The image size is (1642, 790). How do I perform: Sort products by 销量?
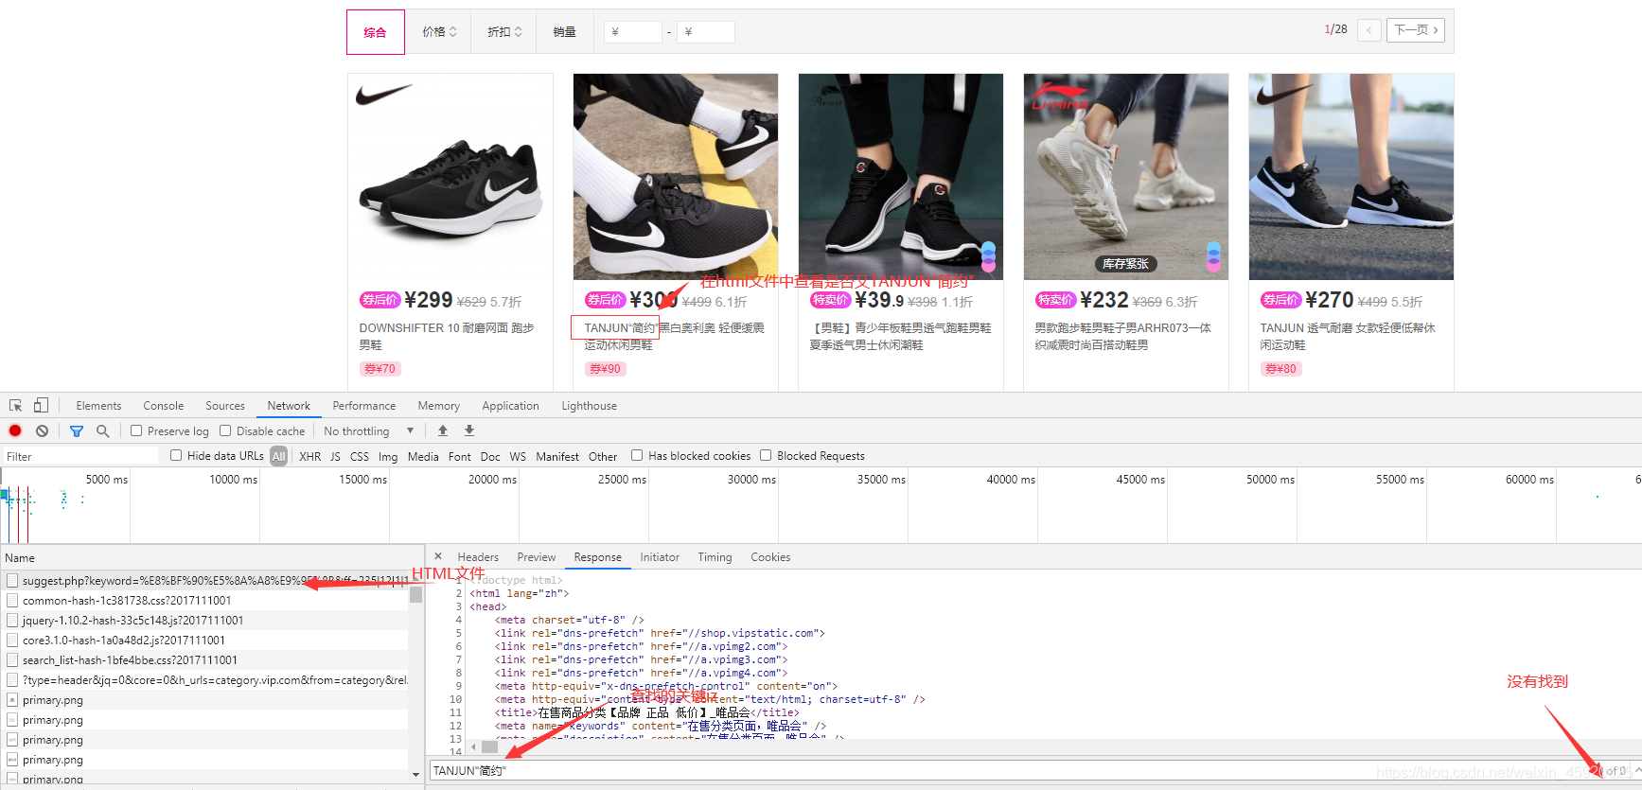(565, 31)
